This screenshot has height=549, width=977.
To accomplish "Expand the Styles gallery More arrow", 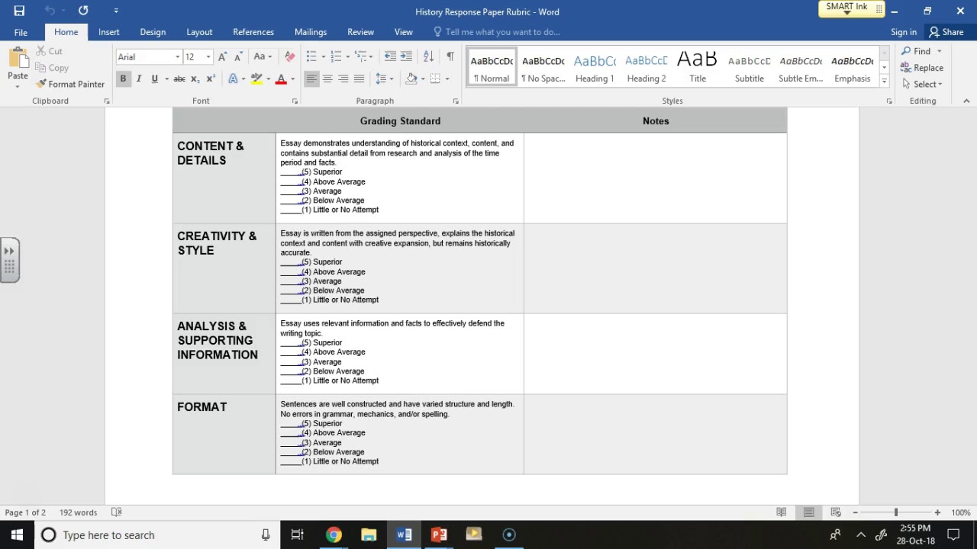I will pyautogui.click(x=885, y=81).
